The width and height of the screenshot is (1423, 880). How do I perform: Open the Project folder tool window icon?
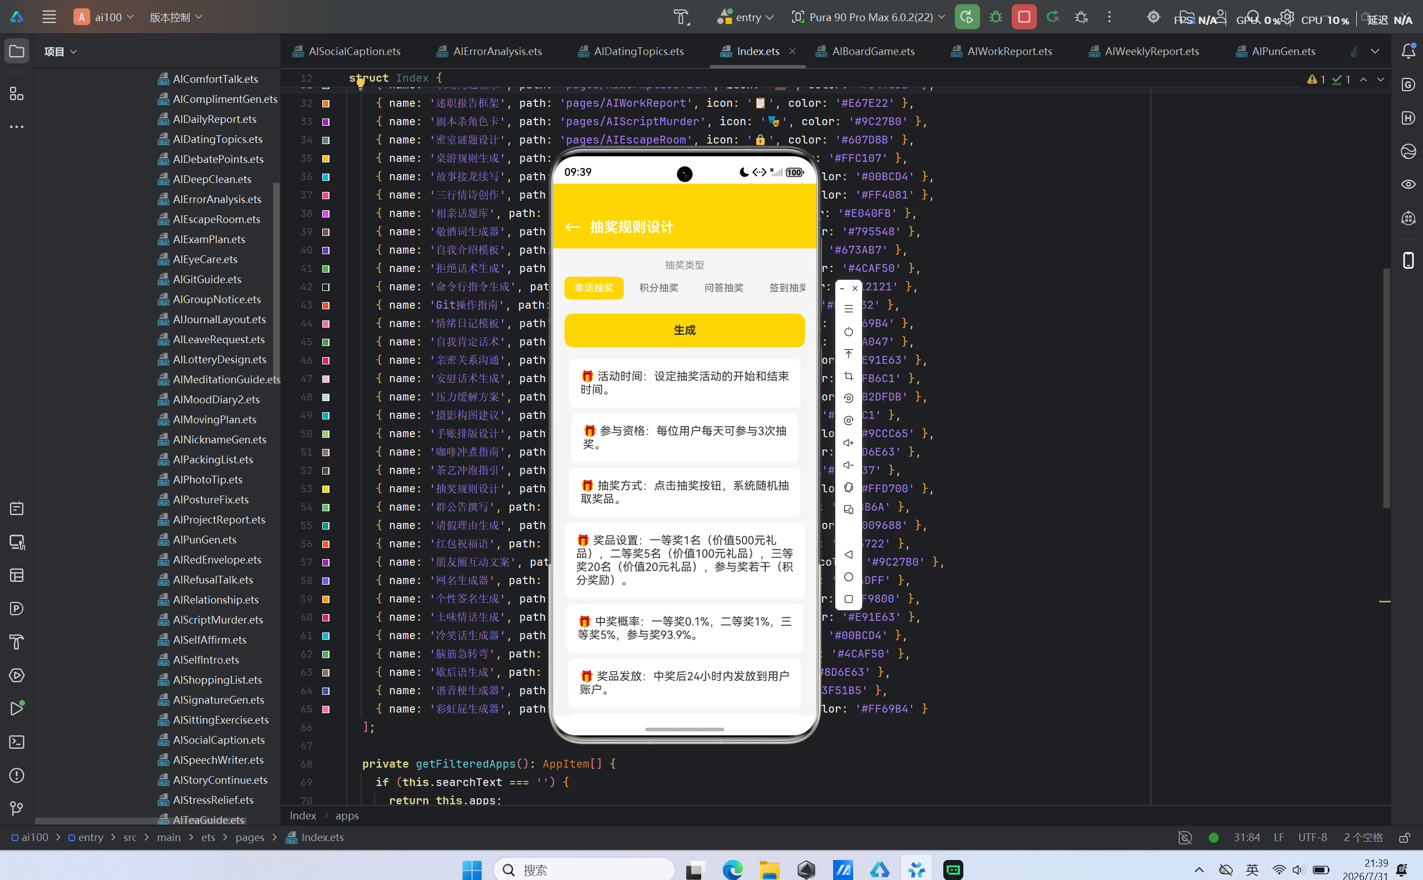[17, 51]
